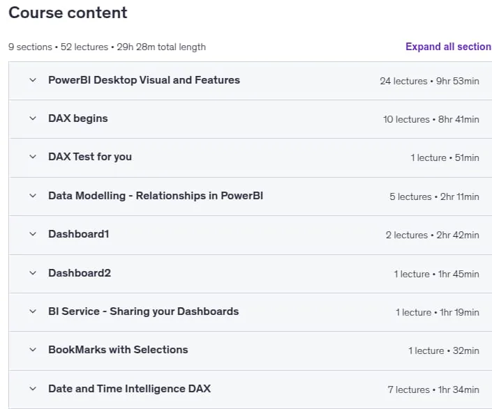Screen dimensions: 492x409
Task: Click the '1 lecture • 32min' text
Action: (x=444, y=350)
